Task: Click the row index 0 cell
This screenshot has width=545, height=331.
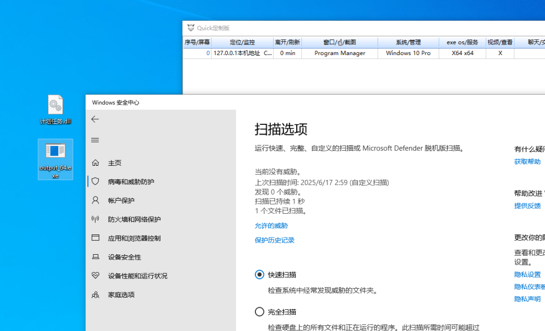Action: [x=197, y=53]
